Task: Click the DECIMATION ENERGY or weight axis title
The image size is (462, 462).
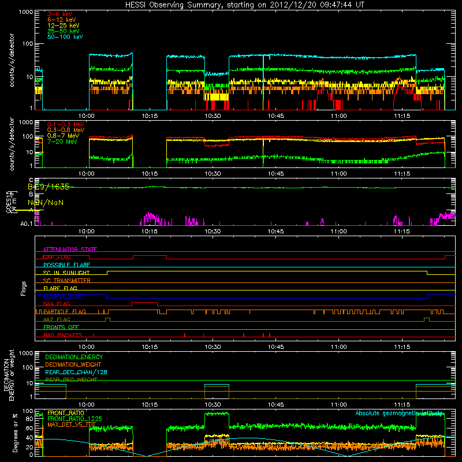Action: [9, 375]
